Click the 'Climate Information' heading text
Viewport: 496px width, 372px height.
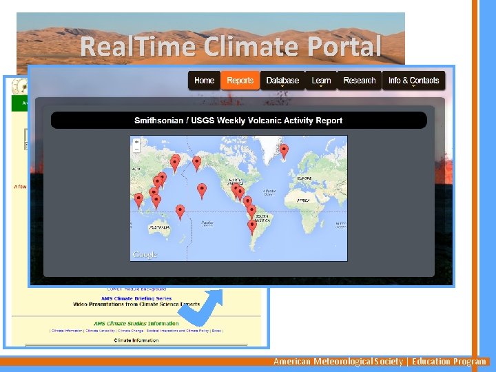coord(136,340)
